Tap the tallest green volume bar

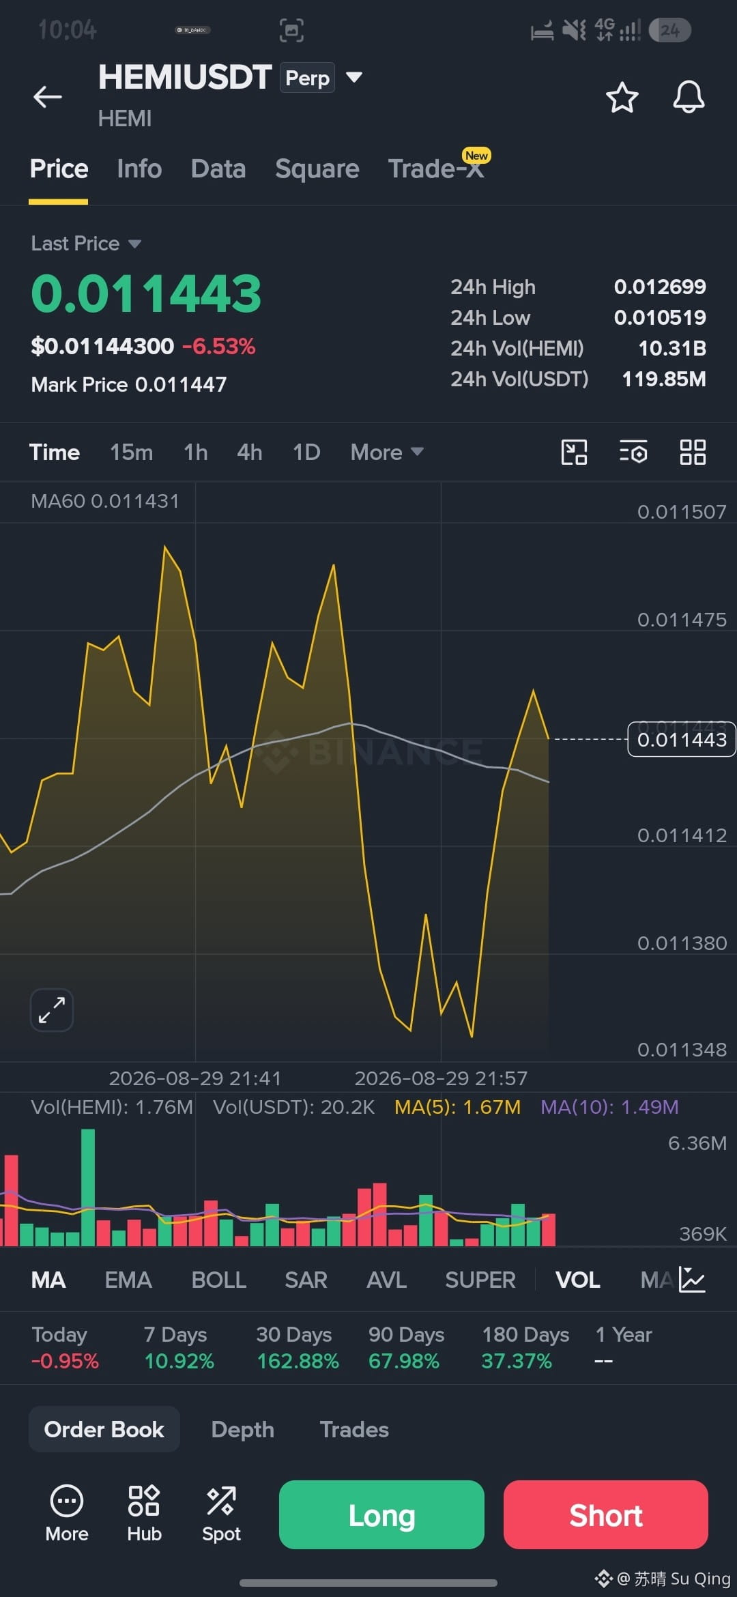point(88,1188)
